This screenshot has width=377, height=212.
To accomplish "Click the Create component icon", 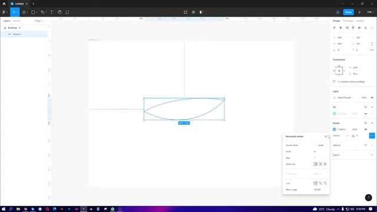I will (193, 12).
